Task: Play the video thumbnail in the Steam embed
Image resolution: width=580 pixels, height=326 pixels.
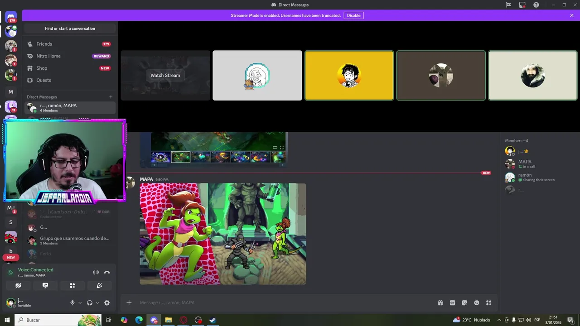Action: 160,157
